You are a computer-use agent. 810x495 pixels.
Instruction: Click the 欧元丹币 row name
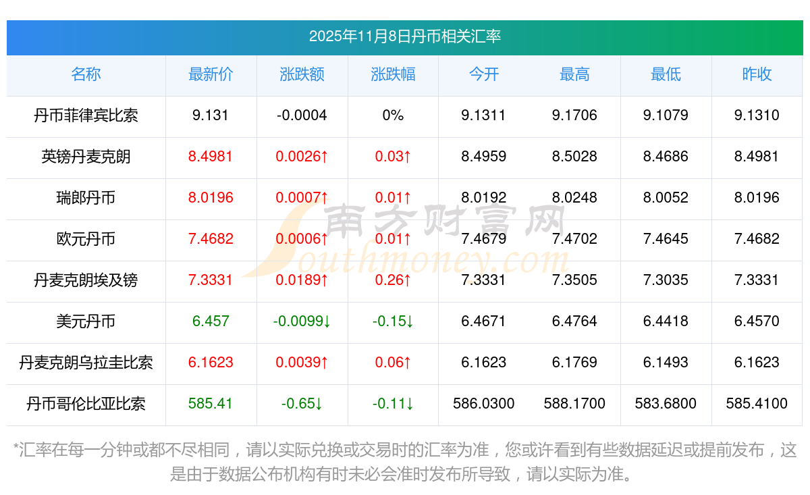[86, 240]
